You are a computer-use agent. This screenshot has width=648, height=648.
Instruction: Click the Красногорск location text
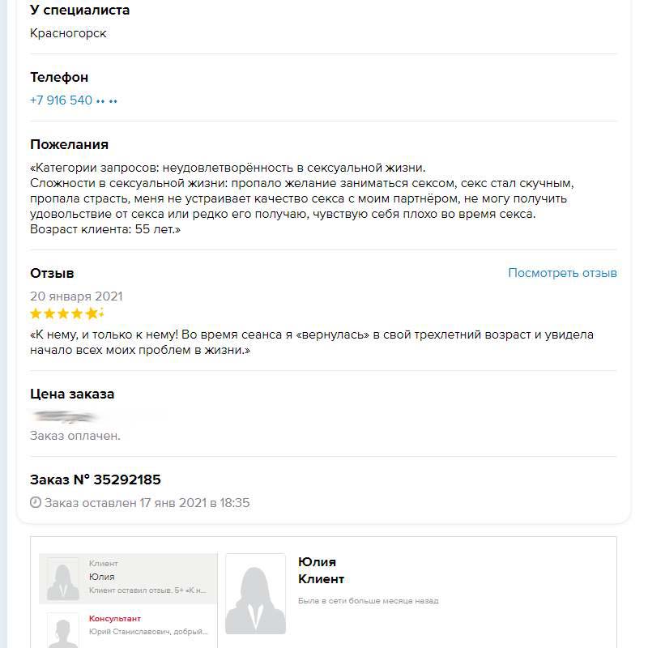click(68, 33)
